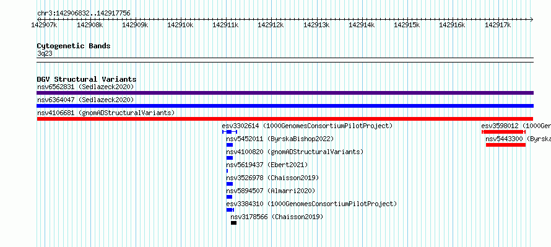Select the blue nsv5894507 variant block
551x247 pixels.
229,197
